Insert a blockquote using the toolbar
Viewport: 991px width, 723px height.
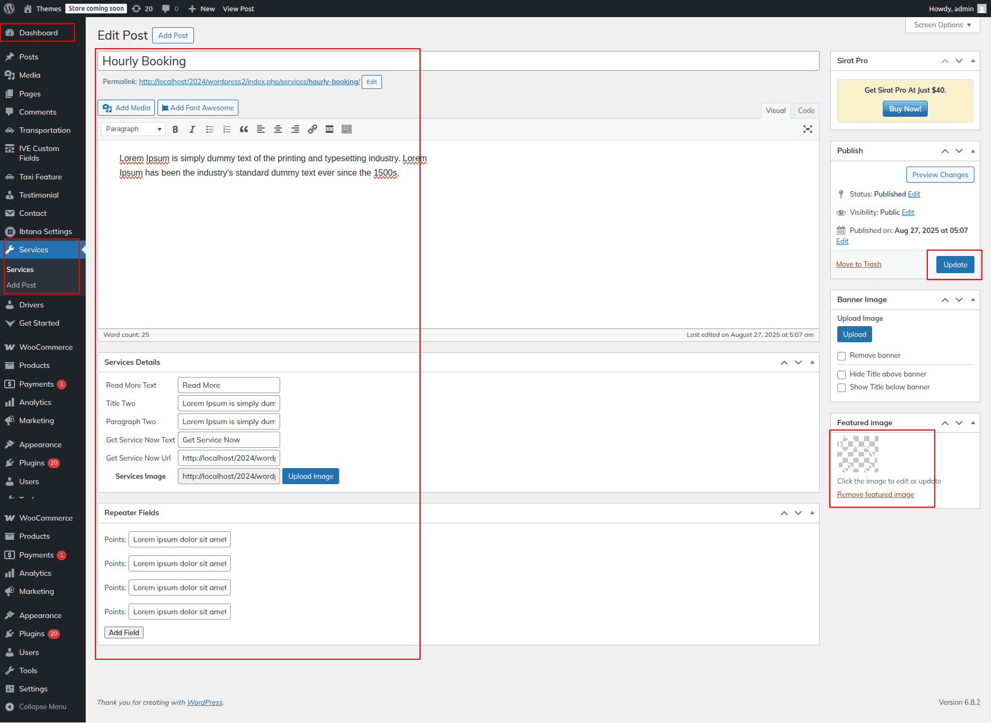tap(244, 129)
